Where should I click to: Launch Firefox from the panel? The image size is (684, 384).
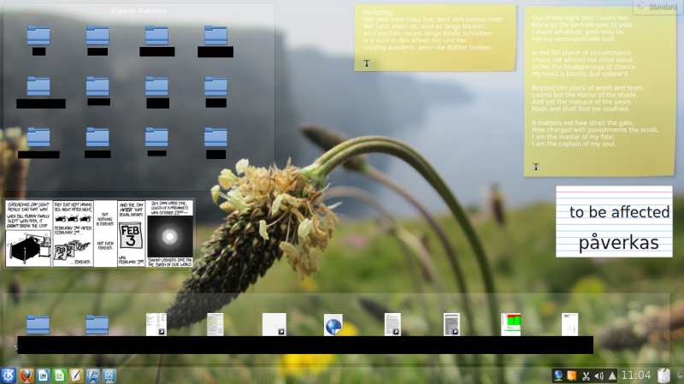27,375
